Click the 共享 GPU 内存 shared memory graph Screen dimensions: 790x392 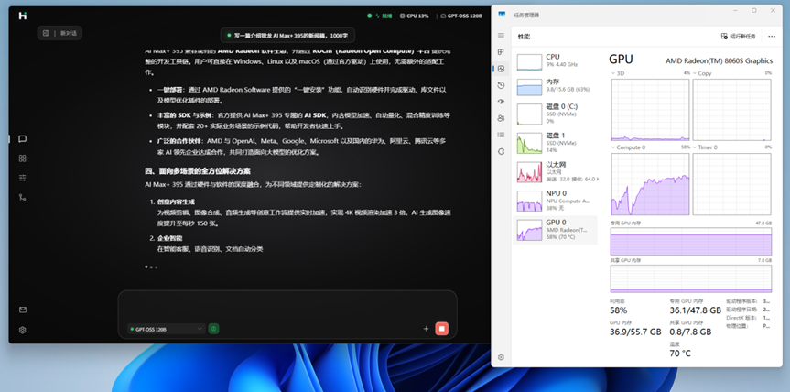click(x=691, y=278)
